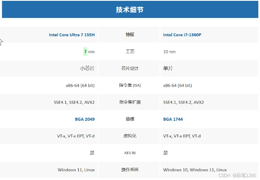Select the 指令集 (ISA) row label
The image size is (260, 180).
click(130, 85)
